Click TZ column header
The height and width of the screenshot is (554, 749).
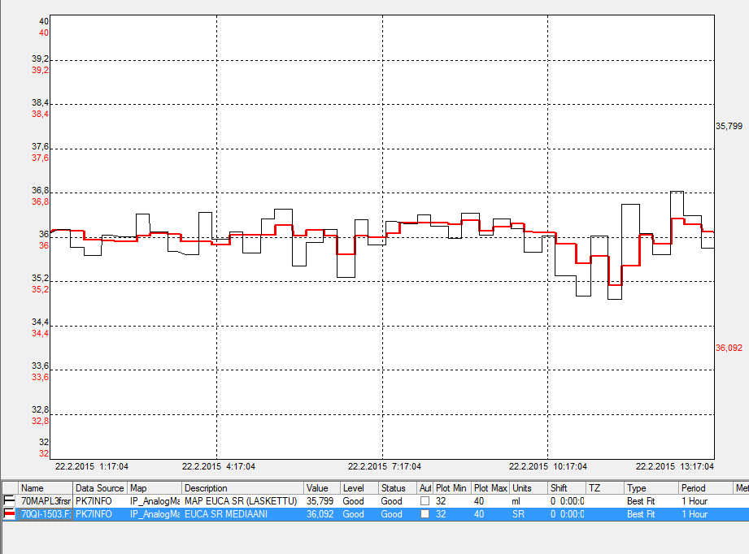click(x=605, y=488)
